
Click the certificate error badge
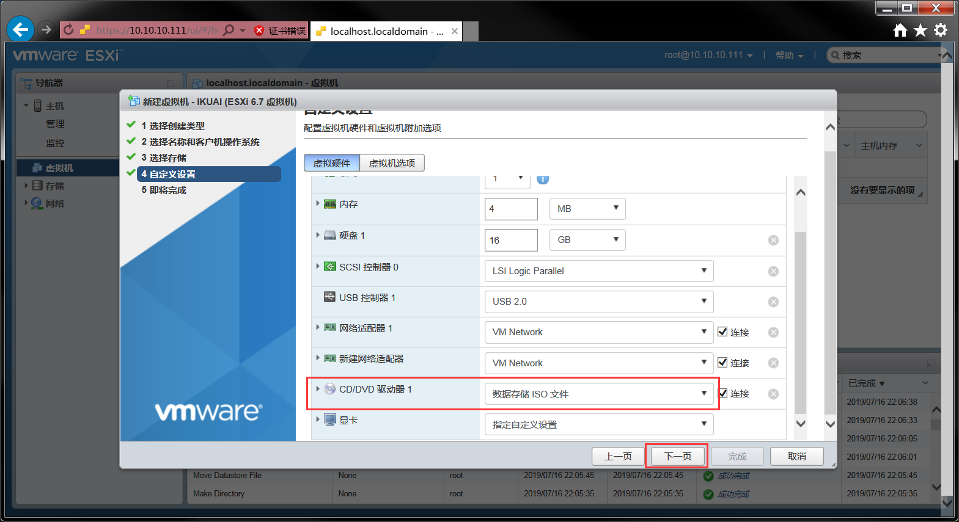click(280, 31)
